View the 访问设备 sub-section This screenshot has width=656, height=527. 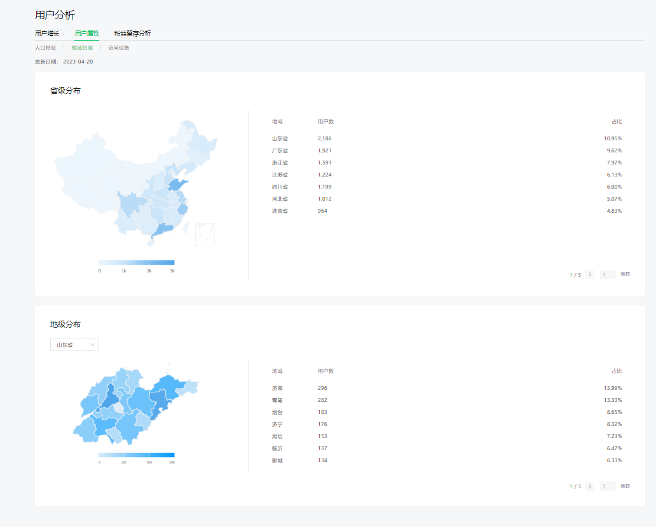(x=118, y=48)
